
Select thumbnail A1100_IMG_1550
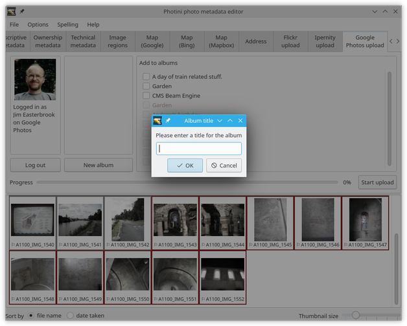pyautogui.click(x=128, y=277)
